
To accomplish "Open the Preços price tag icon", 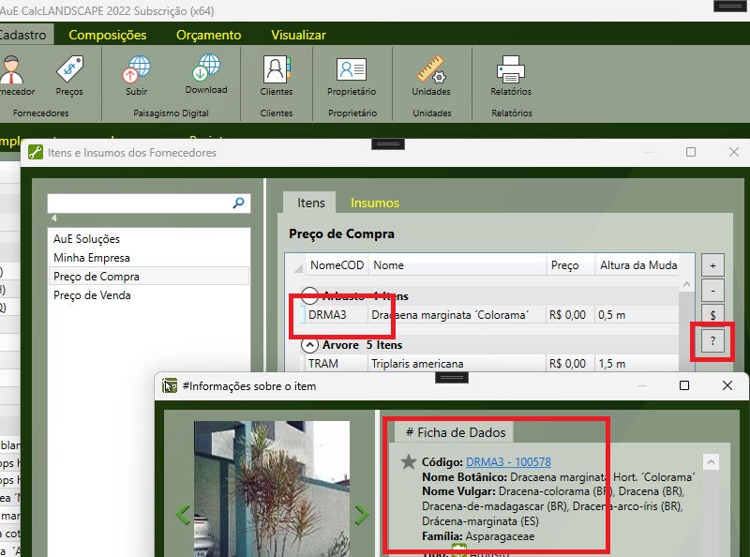I will tap(69, 70).
